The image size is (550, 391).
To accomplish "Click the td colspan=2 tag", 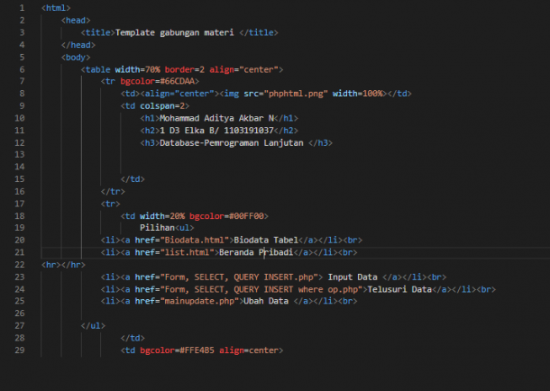I will [155, 105].
